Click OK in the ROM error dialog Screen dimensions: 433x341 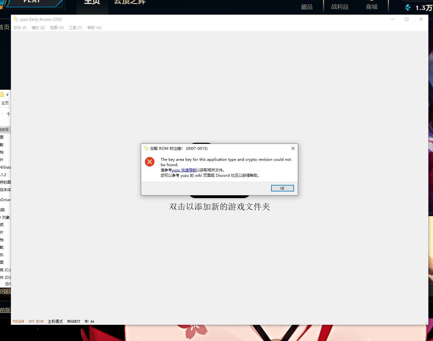tap(282, 188)
